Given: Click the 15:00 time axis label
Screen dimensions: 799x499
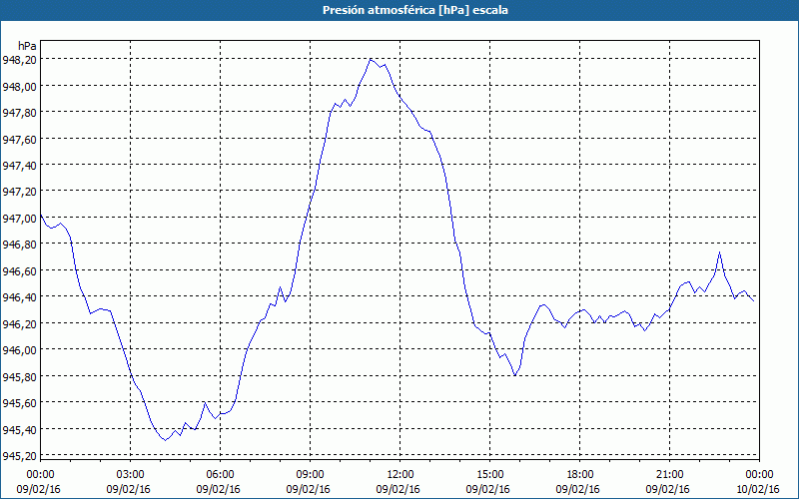Looking at the screenshot, I should pyautogui.click(x=489, y=475).
